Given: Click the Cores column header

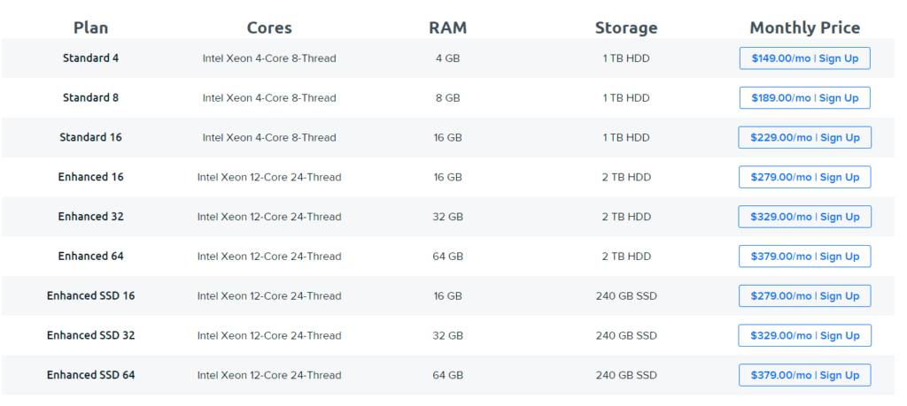Looking at the screenshot, I should (269, 27).
